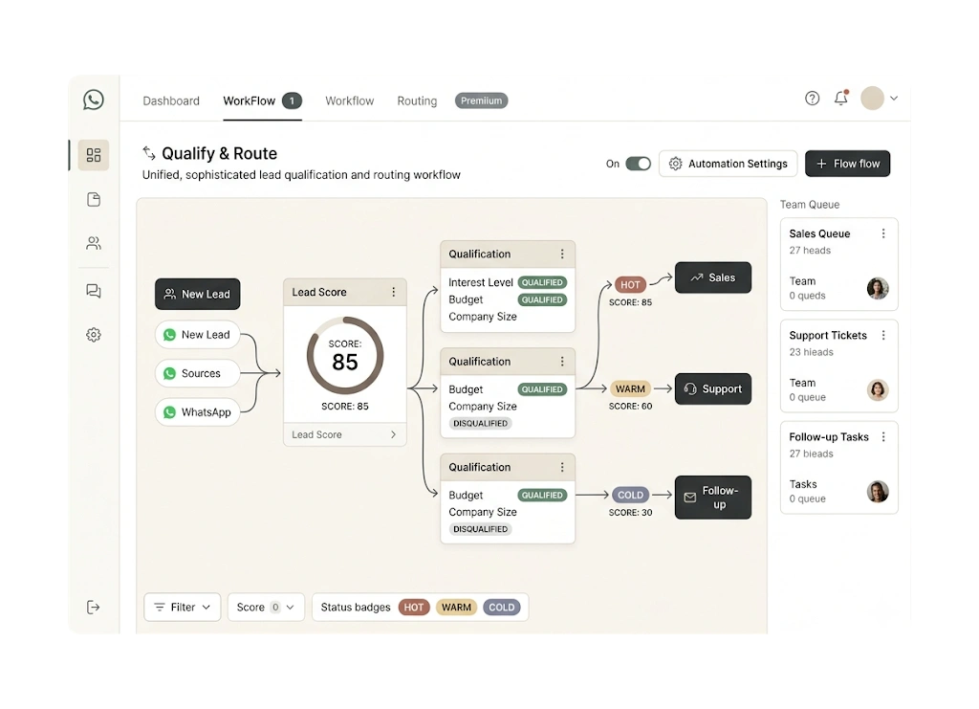Screen dimensions: 979x709
Task: Switch to the lowercase Workflow tab
Action: click(350, 100)
